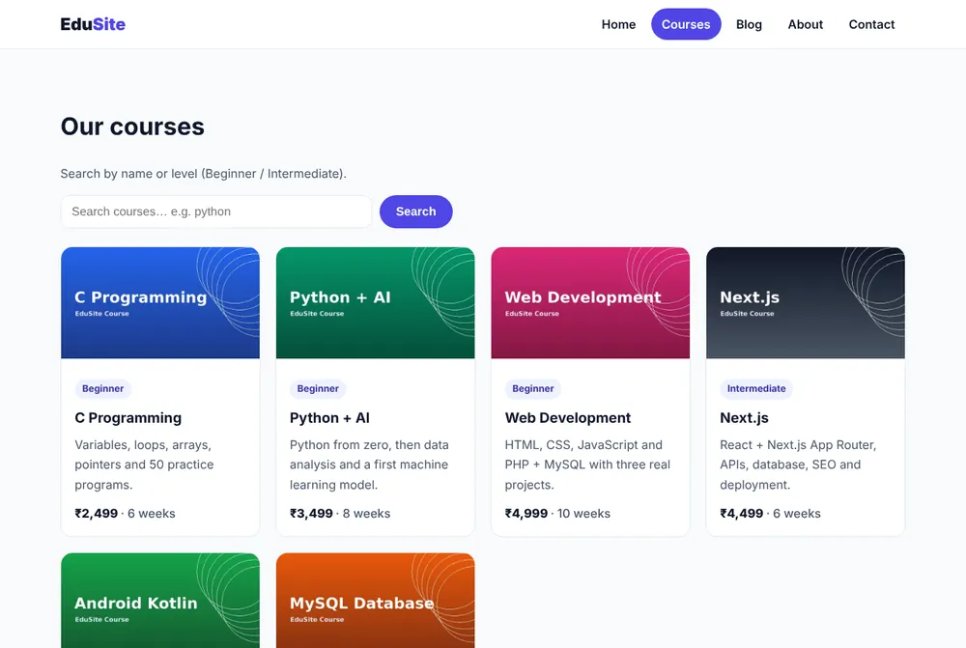966x648 pixels.
Task: Select the C Programming card title
Action: 128,417
